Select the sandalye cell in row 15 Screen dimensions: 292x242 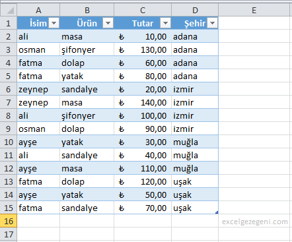point(87,208)
